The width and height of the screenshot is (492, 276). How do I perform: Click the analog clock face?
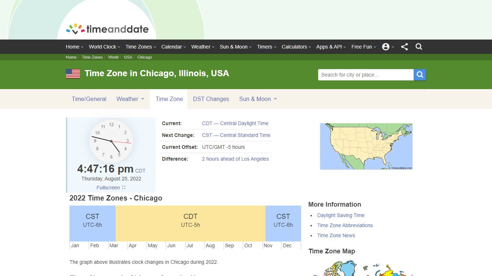coord(111,141)
